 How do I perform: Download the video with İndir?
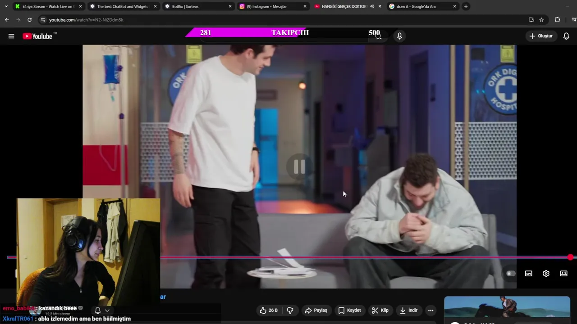pos(408,310)
